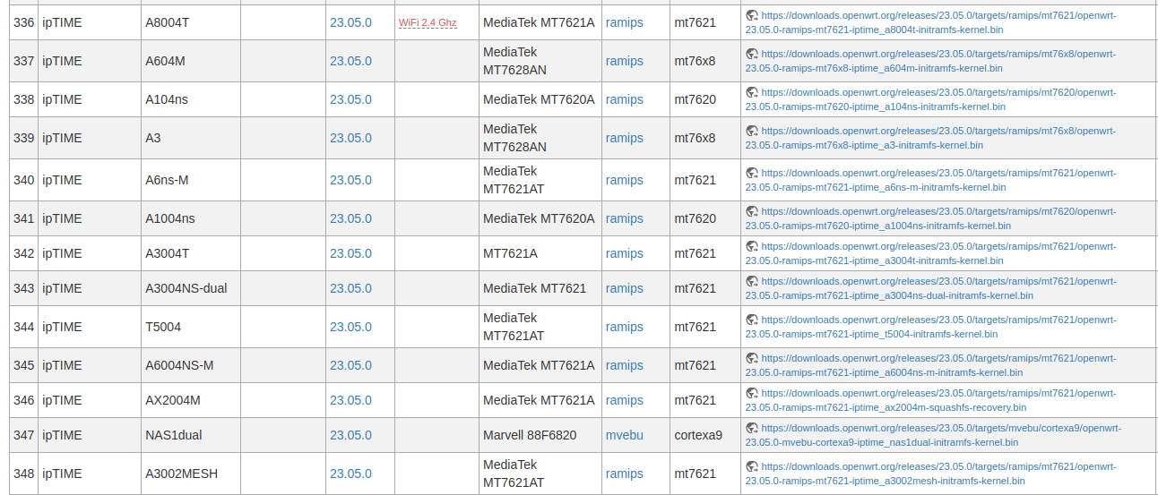Open the A6004NS-M initramfs-kernel.bin download link

point(931,365)
